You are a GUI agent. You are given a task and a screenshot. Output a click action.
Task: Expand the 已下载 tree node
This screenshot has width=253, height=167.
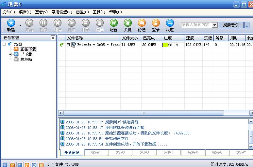tap(10, 54)
